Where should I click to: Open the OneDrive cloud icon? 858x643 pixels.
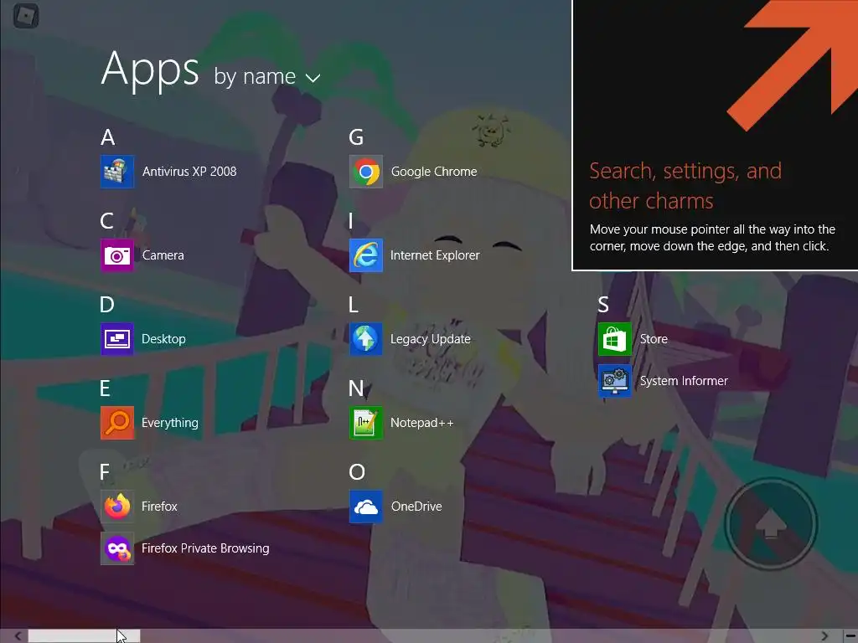pyautogui.click(x=366, y=507)
